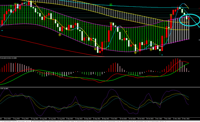Click divider between price chart and MACD panel

pyautogui.click(x=100, y=56)
